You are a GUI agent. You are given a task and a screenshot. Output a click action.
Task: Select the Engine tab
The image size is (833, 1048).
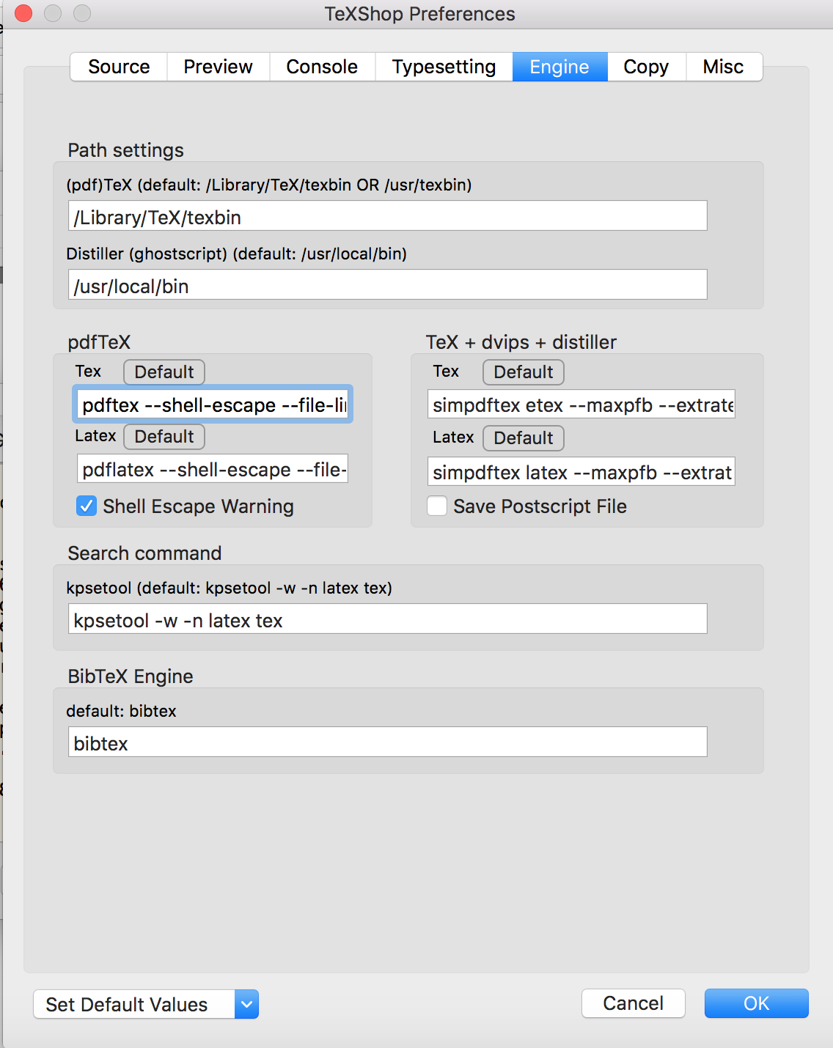click(559, 67)
